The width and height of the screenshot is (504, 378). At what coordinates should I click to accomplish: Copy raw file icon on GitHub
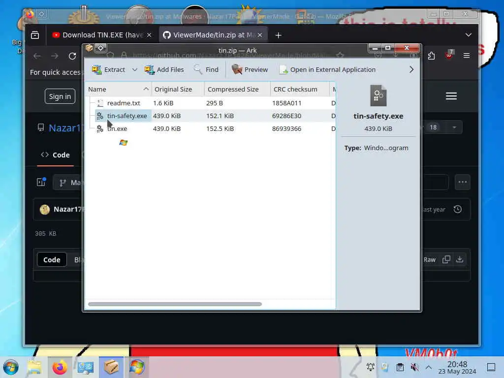(x=446, y=259)
